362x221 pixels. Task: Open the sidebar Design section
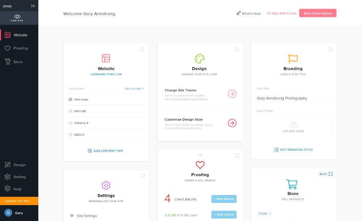coord(19,165)
